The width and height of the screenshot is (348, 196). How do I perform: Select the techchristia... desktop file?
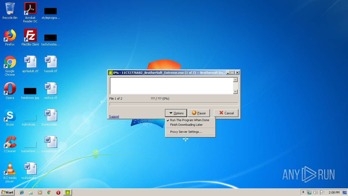point(51,39)
